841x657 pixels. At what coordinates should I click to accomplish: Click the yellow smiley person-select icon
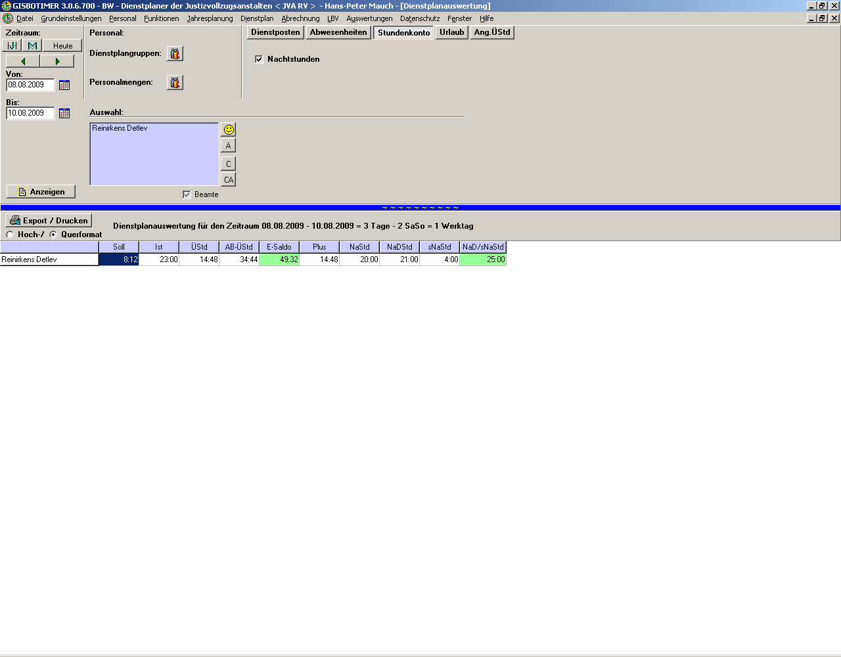click(229, 129)
